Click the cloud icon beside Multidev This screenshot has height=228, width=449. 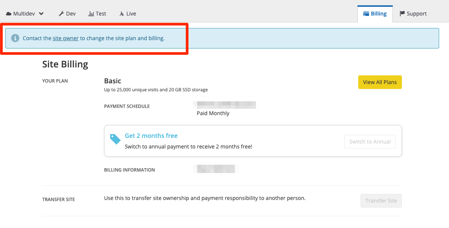[x=8, y=13]
